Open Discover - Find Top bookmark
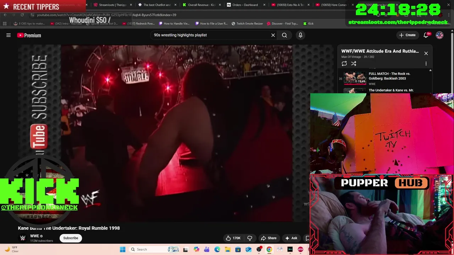 click(282, 24)
